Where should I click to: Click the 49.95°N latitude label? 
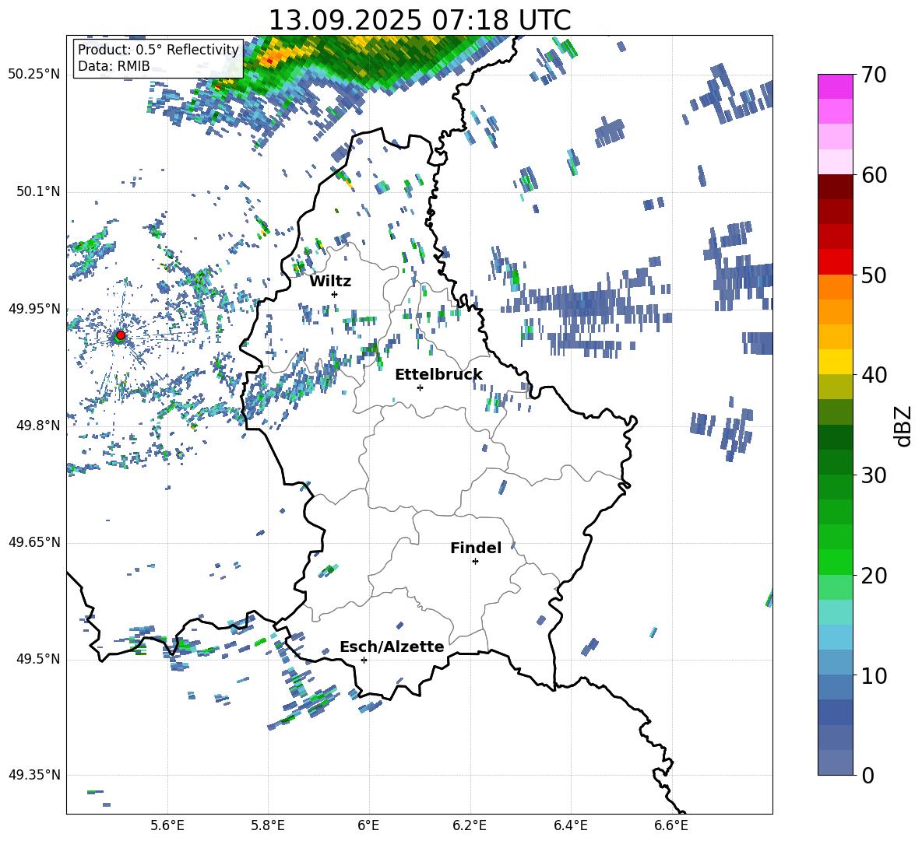(33, 308)
